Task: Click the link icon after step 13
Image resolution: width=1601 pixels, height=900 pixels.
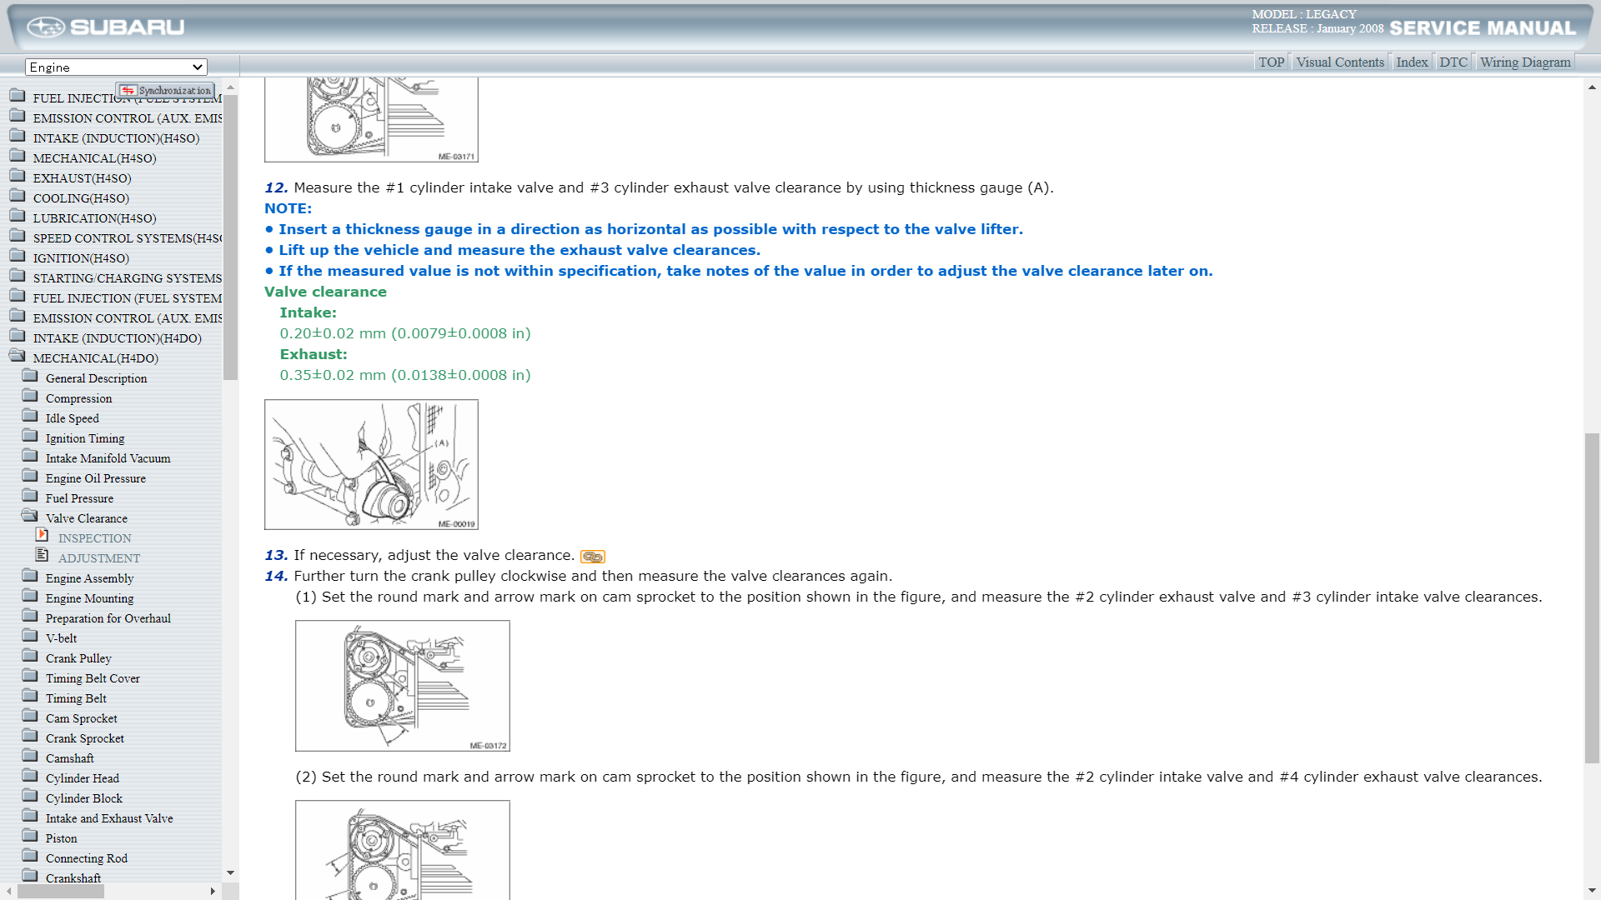Action: coord(592,557)
